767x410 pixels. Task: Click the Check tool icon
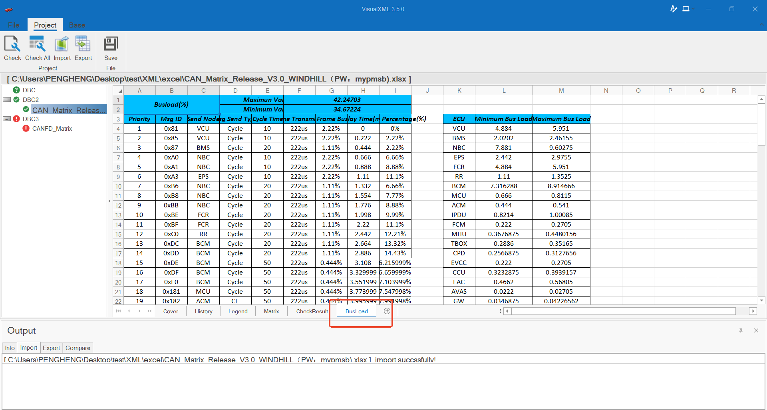[12, 44]
